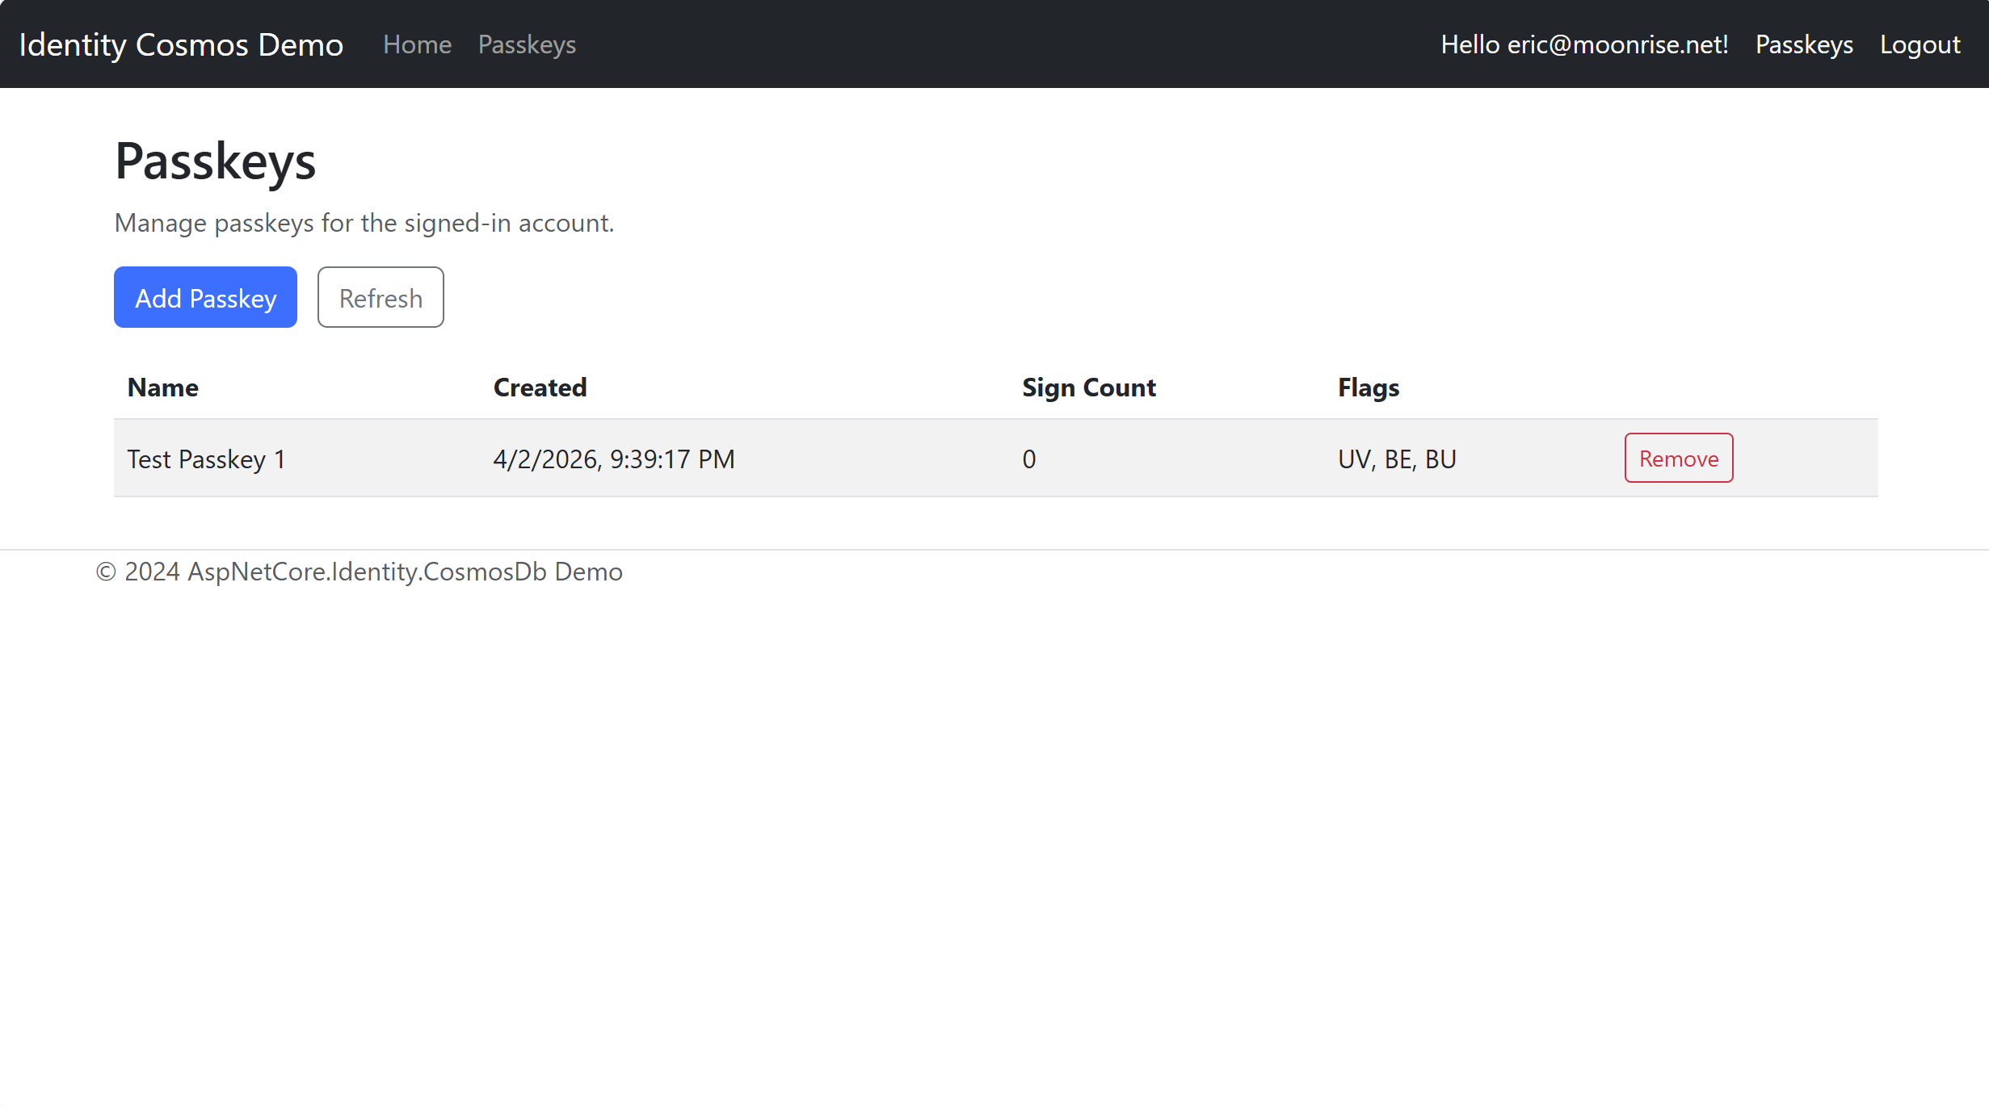
Task: Open Passkeys from the right navbar
Action: point(1804,44)
